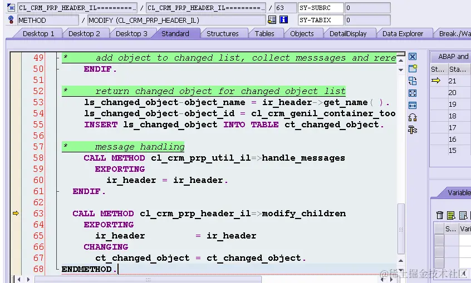
Task: Click the select-all corner cell of Variables table
Action: 439,229
